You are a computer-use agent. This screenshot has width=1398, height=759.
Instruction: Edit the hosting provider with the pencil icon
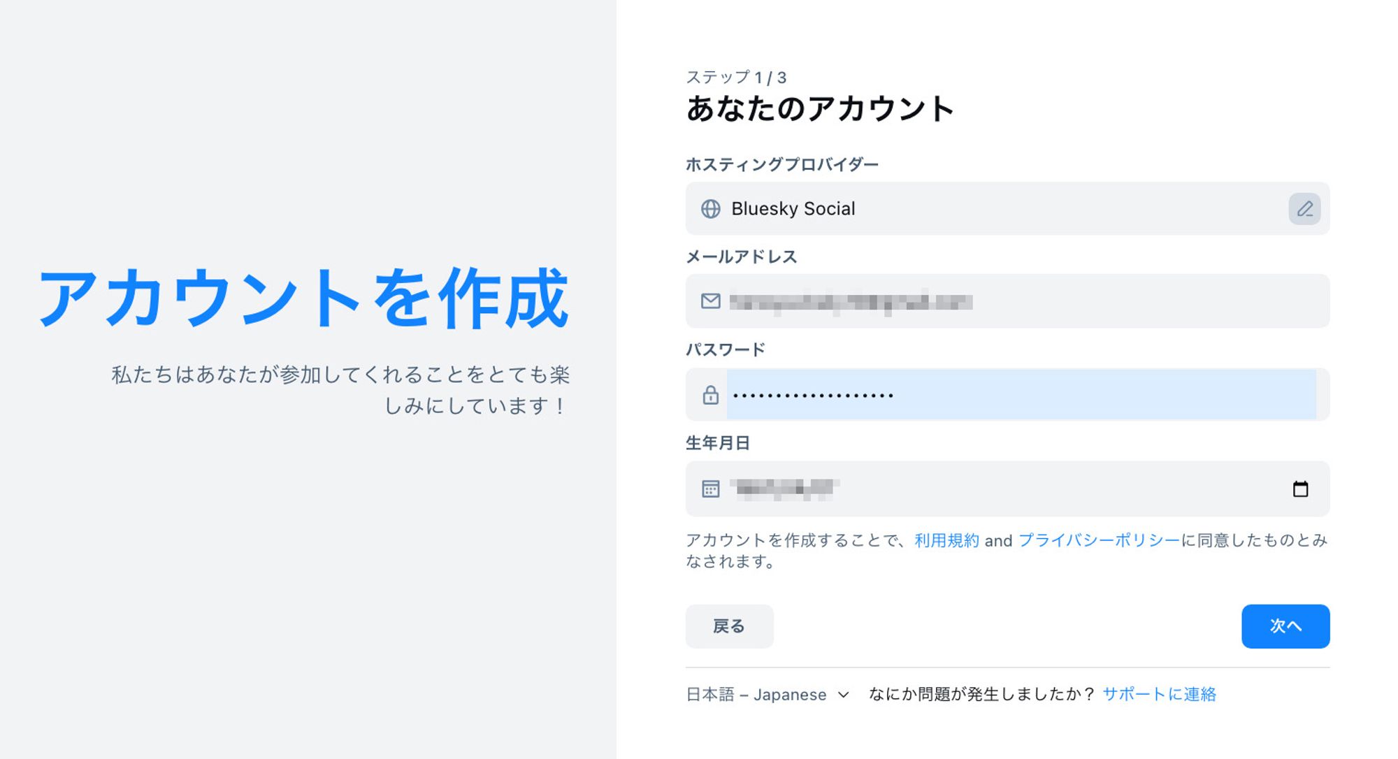(1304, 209)
